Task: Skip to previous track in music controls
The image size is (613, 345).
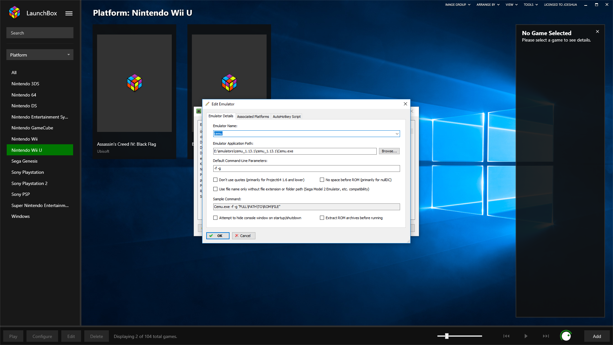Action: point(506,336)
